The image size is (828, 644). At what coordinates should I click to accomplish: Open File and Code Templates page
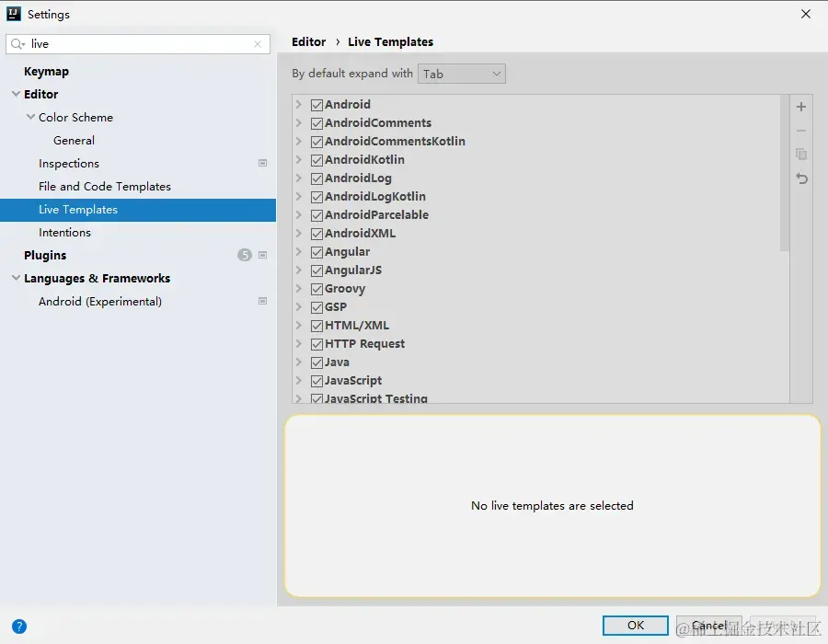tap(105, 187)
